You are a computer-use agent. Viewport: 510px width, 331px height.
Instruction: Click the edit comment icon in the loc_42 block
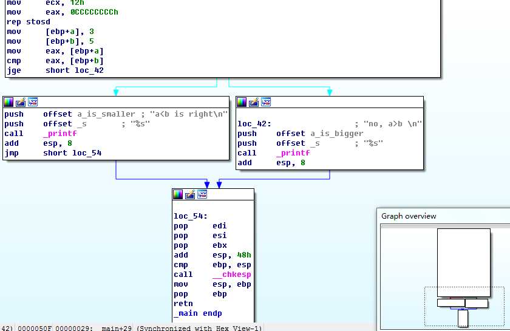pos(254,102)
